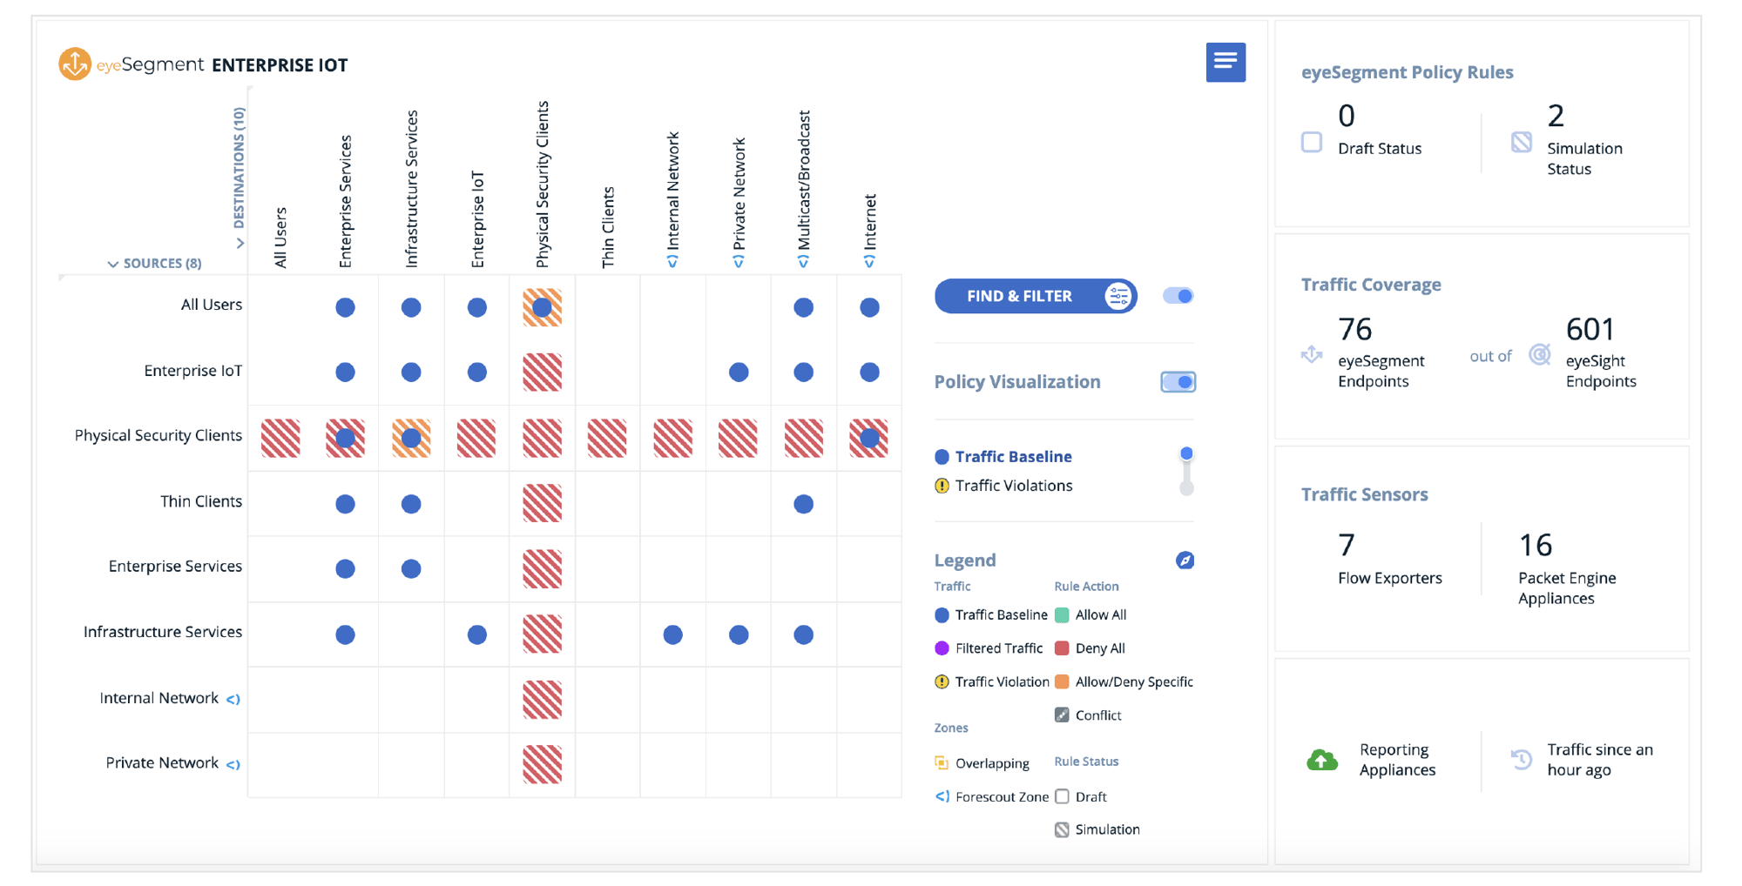
Task: Click the Reporting Appliances cloud upload icon
Action: tap(1322, 760)
